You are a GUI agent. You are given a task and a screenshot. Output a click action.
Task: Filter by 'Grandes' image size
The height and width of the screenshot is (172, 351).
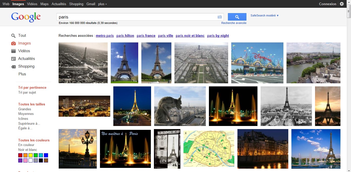tap(25, 109)
